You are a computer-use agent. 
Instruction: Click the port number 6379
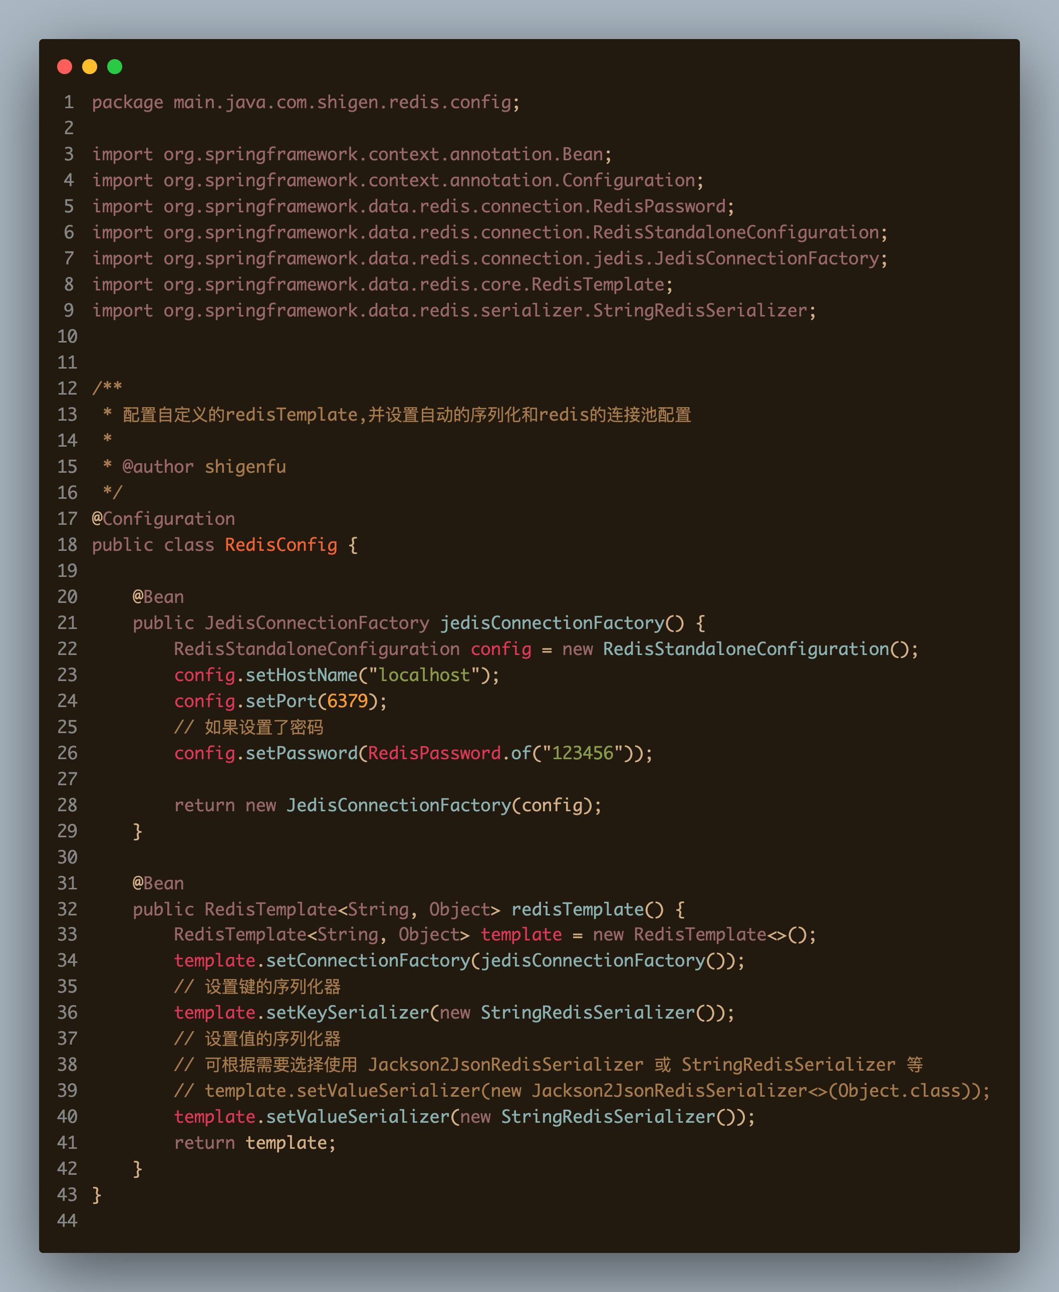[x=347, y=701]
